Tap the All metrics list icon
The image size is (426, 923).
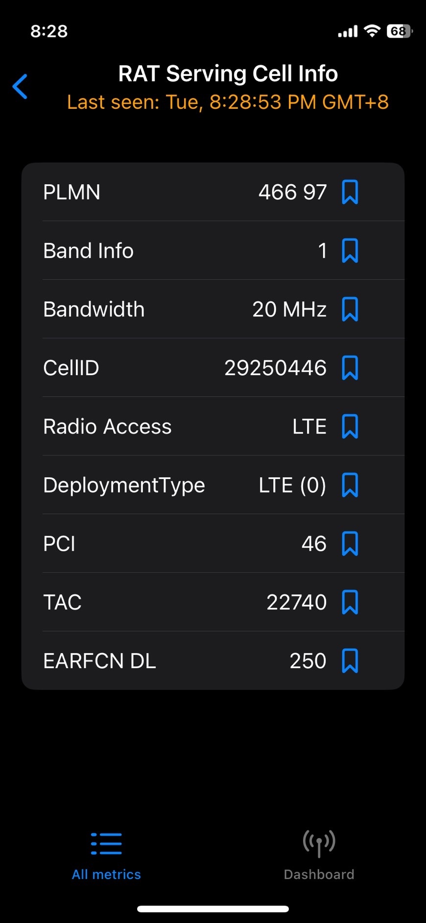click(106, 844)
